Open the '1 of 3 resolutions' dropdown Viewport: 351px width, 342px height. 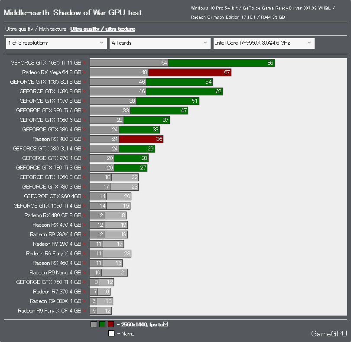tap(56, 43)
